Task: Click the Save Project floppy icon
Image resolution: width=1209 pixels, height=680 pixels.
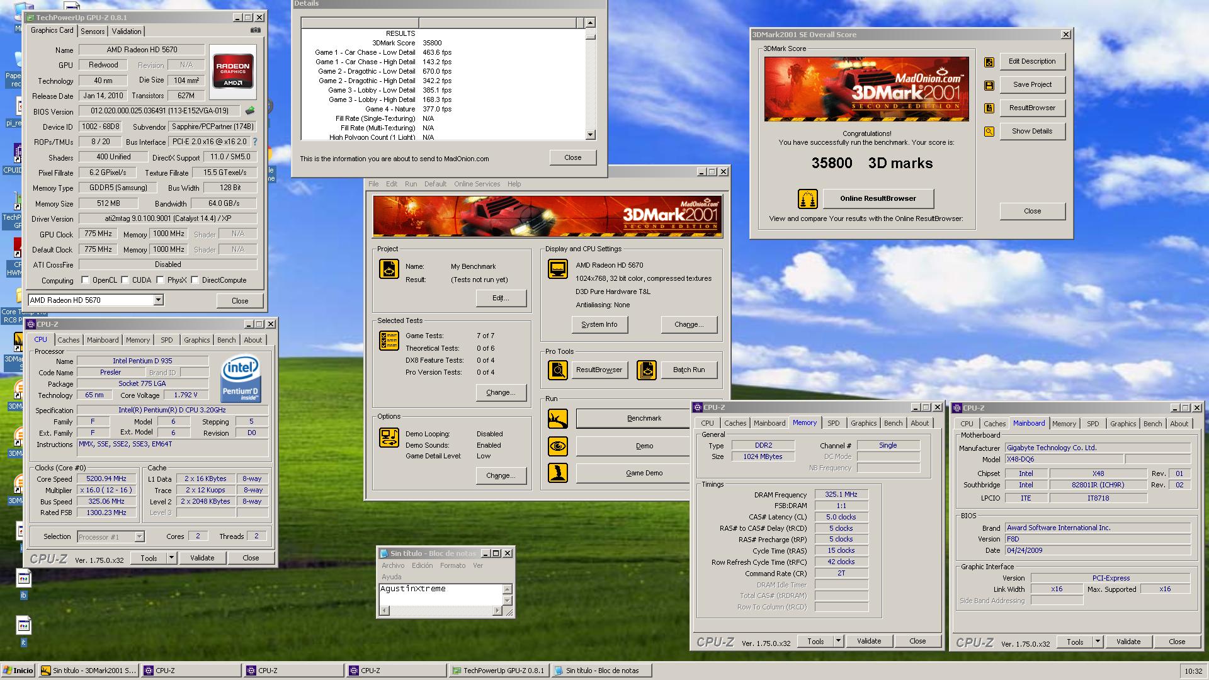Action: click(x=989, y=85)
